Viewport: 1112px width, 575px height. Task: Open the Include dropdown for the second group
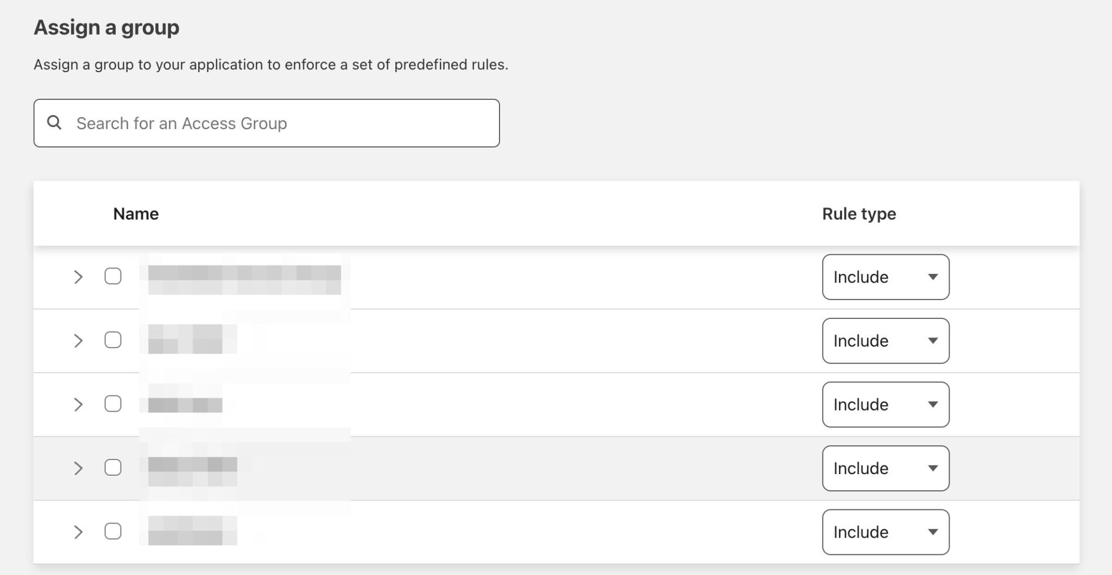click(886, 341)
